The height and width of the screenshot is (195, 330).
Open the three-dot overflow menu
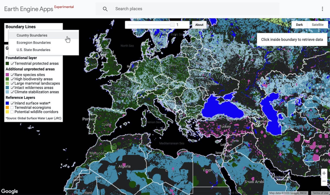pyautogui.click(x=322, y=9)
